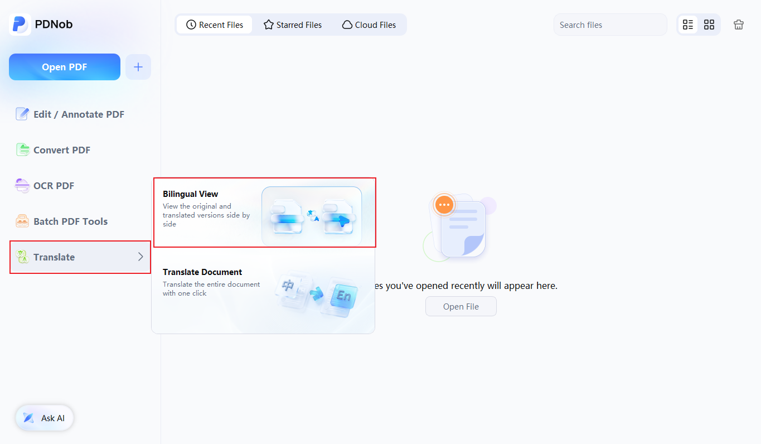Select OCR PDF in sidebar
The height and width of the screenshot is (444, 761).
coord(80,186)
